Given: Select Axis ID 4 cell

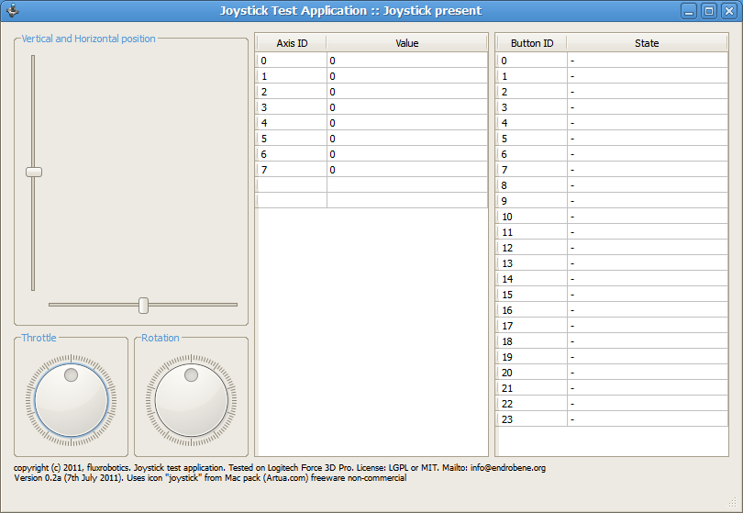Looking at the screenshot, I should click(x=292, y=123).
